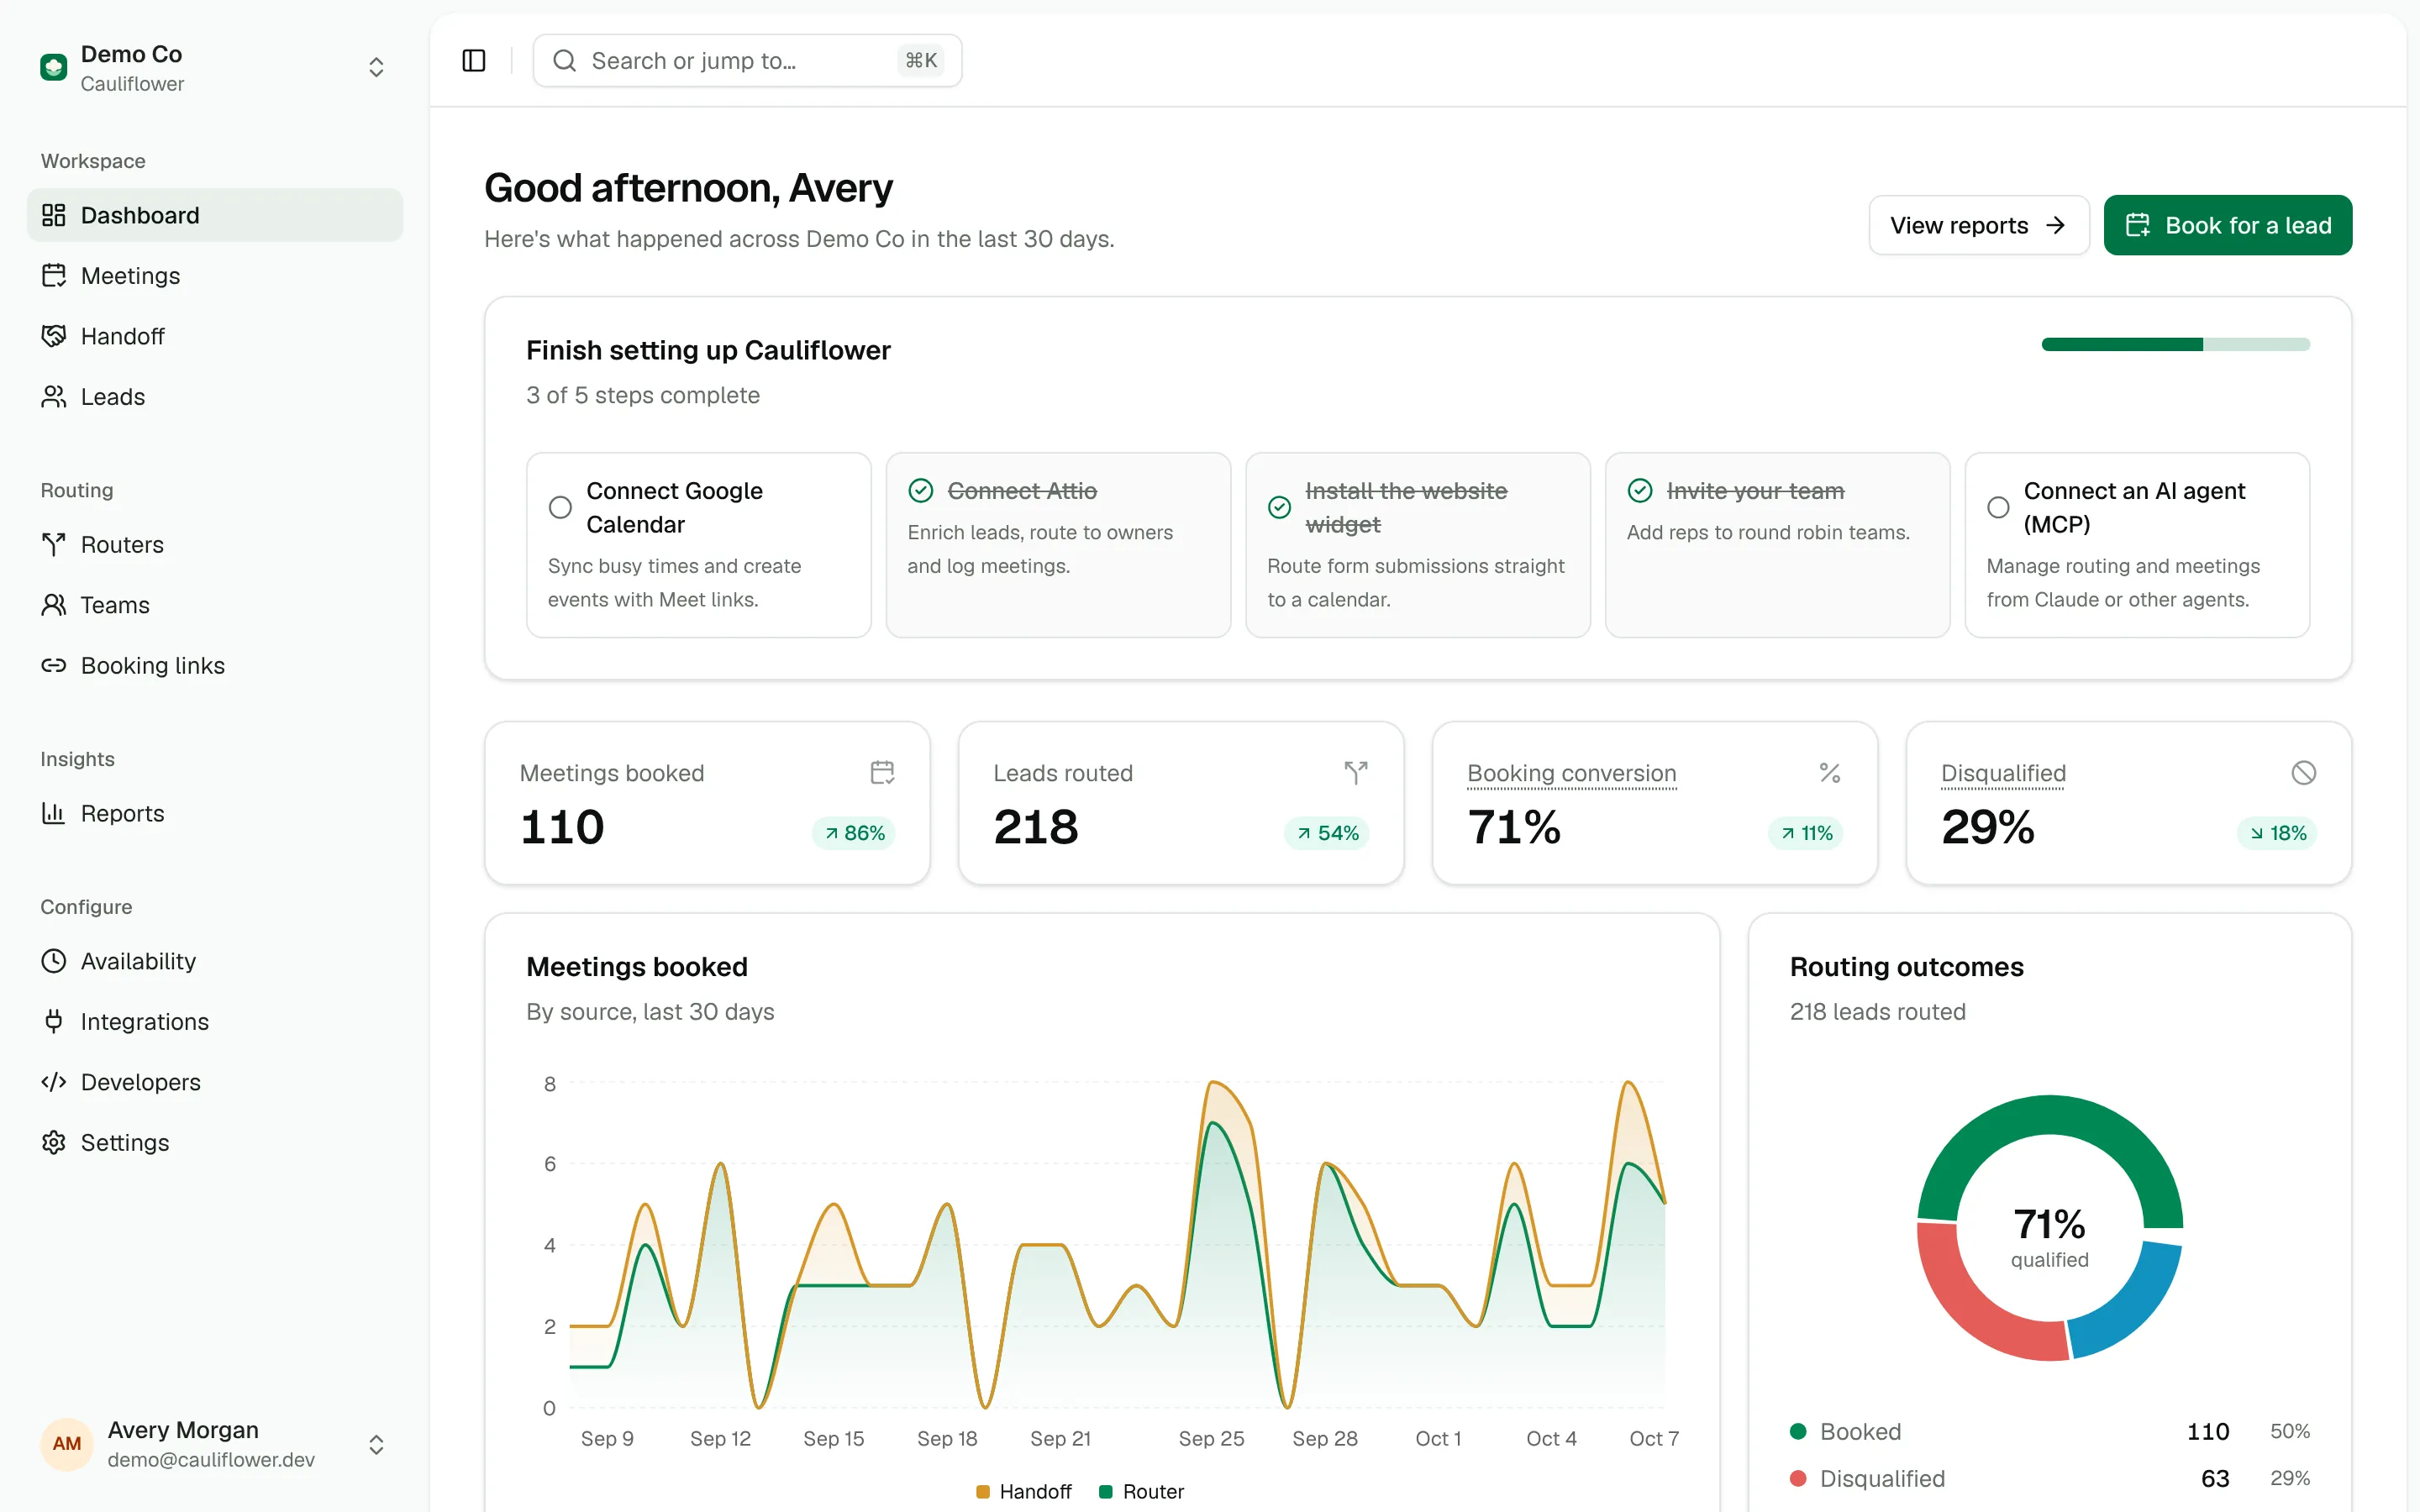Click the Reports bar chart icon
The width and height of the screenshot is (2420, 1512).
click(x=54, y=813)
